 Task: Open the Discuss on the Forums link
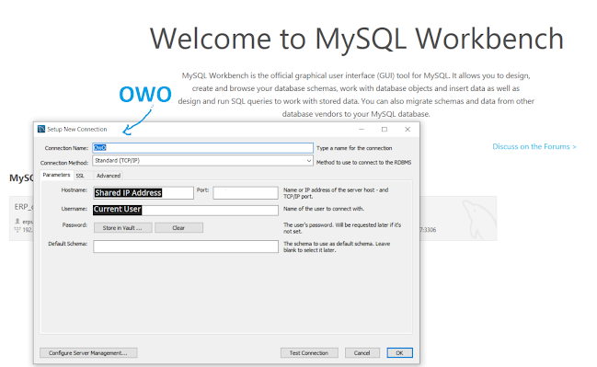tap(534, 146)
